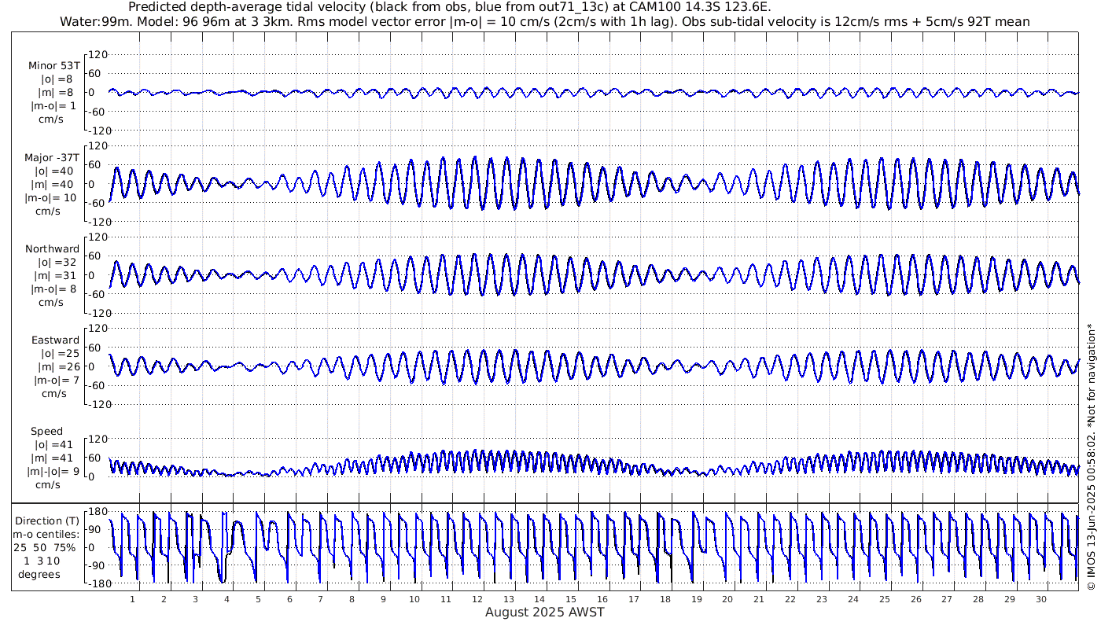Click '|m-o|= 8' in the Northward panel
Screen dimensions: 1101x629
[53, 289]
